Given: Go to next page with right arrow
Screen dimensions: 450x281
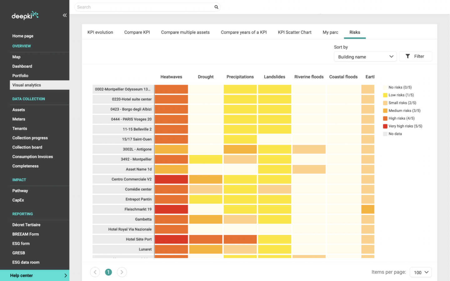Looking at the screenshot, I should pos(122,272).
